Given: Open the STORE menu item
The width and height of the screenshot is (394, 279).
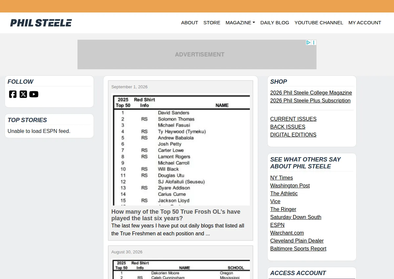Looking at the screenshot, I should click(212, 23).
